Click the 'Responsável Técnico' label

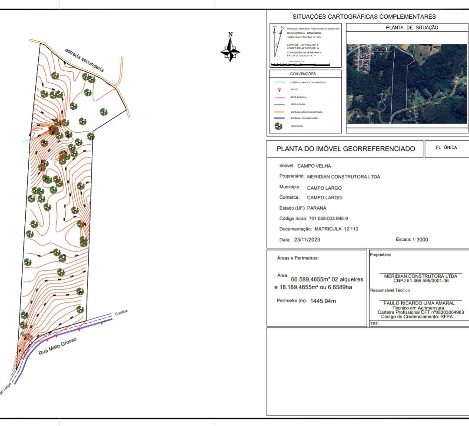point(390,290)
